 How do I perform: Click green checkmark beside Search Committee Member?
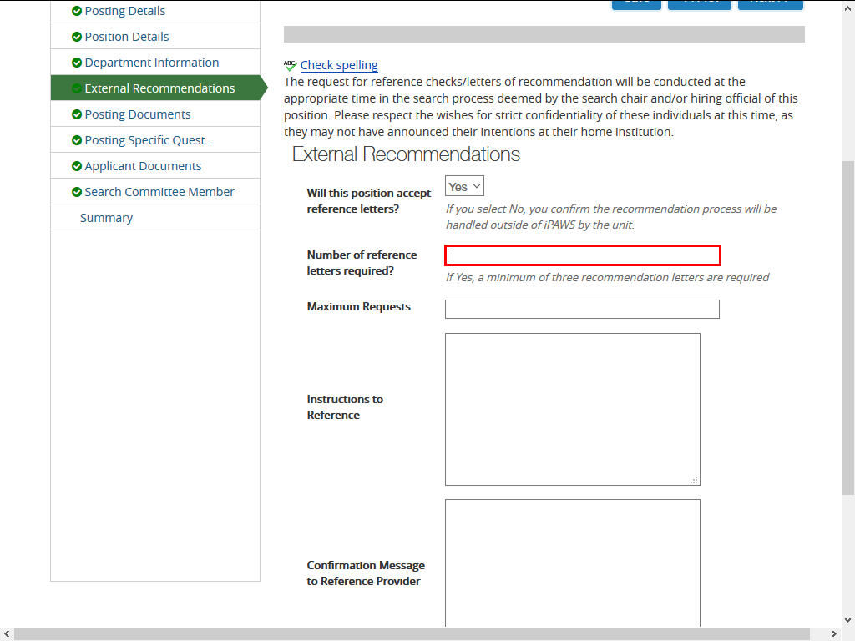coord(77,192)
